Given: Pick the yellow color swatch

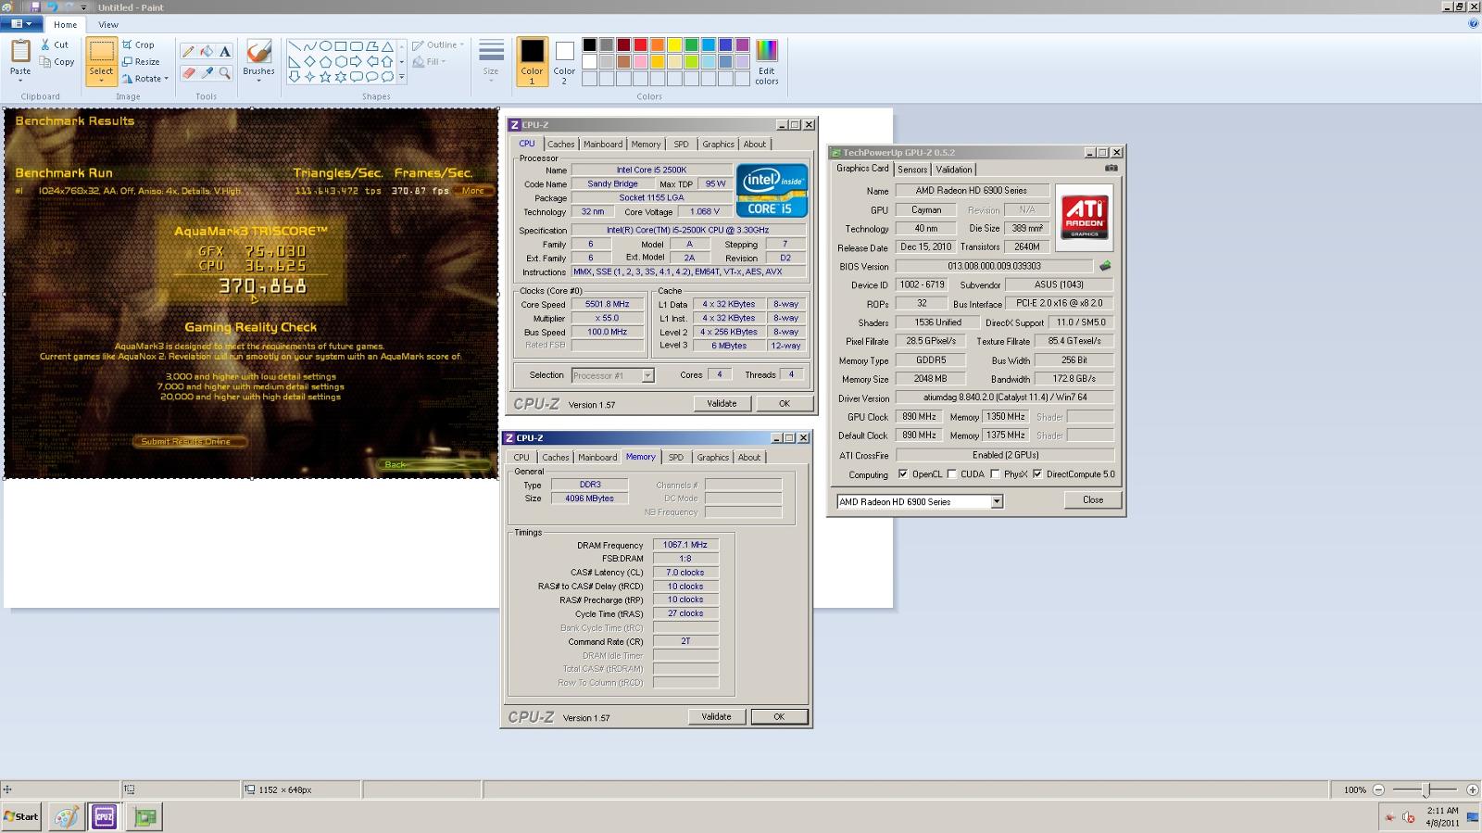Looking at the screenshot, I should click(674, 45).
